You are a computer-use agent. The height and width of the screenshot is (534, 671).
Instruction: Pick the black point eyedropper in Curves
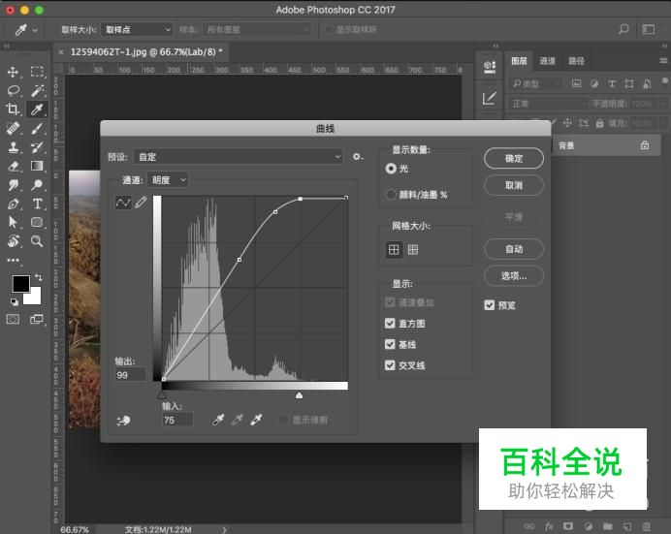tap(219, 420)
